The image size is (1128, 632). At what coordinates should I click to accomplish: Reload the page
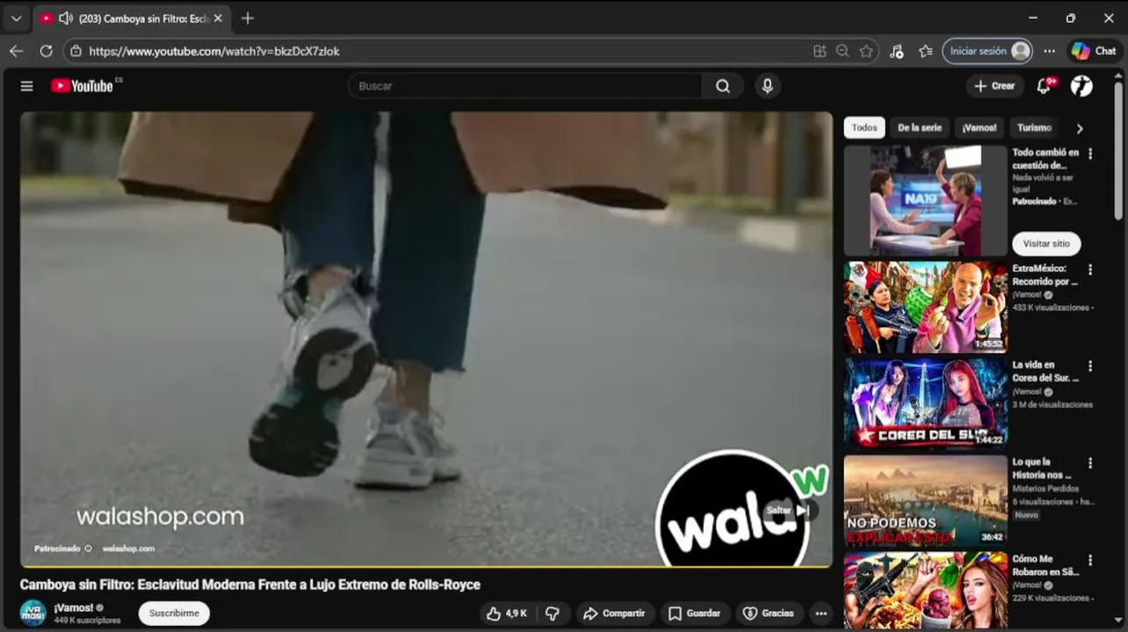46,51
